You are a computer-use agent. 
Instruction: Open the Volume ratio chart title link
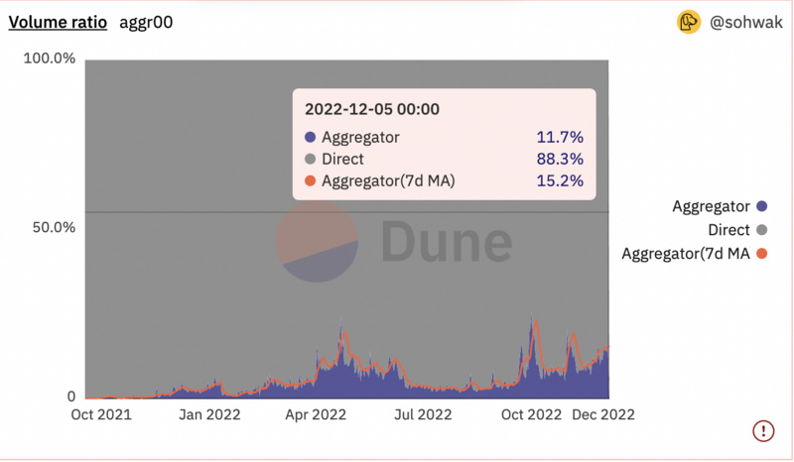(x=58, y=22)
